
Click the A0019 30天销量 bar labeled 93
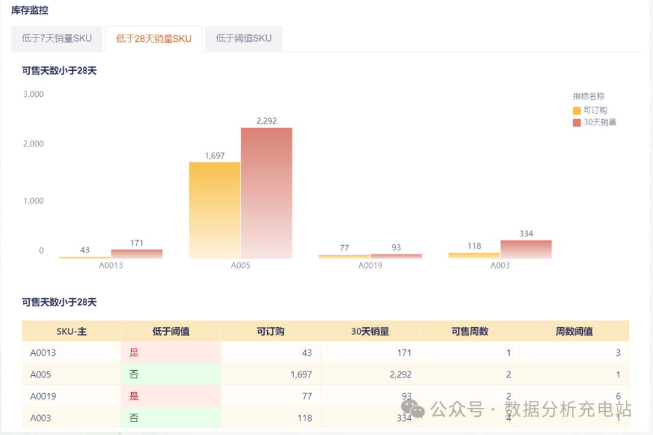[x=396, y=257]
